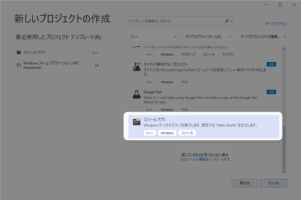Click the 新規 badge on ネイティブ単体テスト プロジェクト
The image size is (301, 200).
click(271, 64)
